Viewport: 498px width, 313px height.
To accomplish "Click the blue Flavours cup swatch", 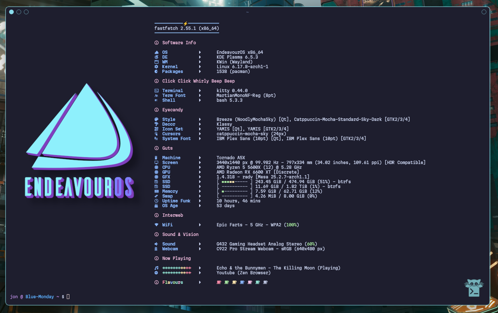I will [242, 282].
